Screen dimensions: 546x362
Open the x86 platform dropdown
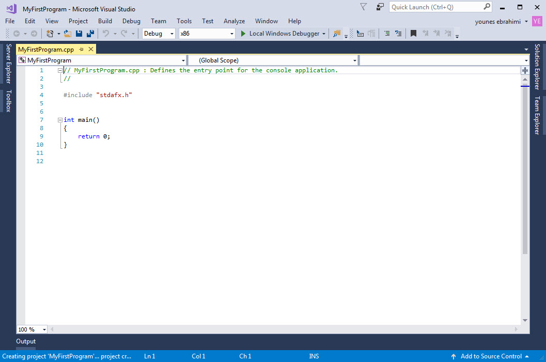pos(207,34)
